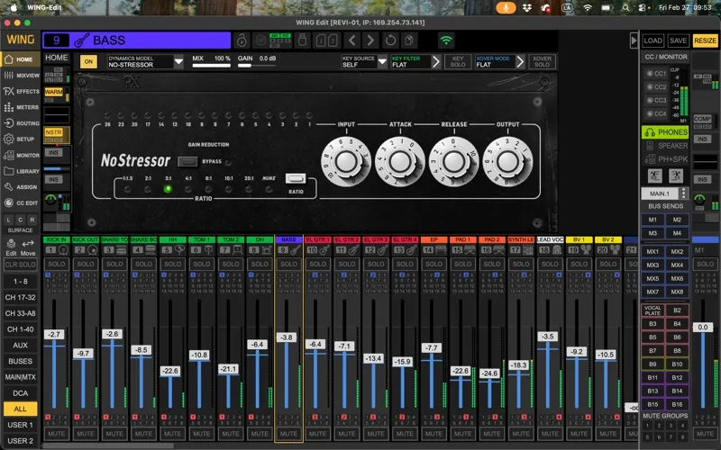This screenshot has height=450, width=721.
Task: Go to next channel with right arrow
Action: pyautogui.click(x=370, y=40)
